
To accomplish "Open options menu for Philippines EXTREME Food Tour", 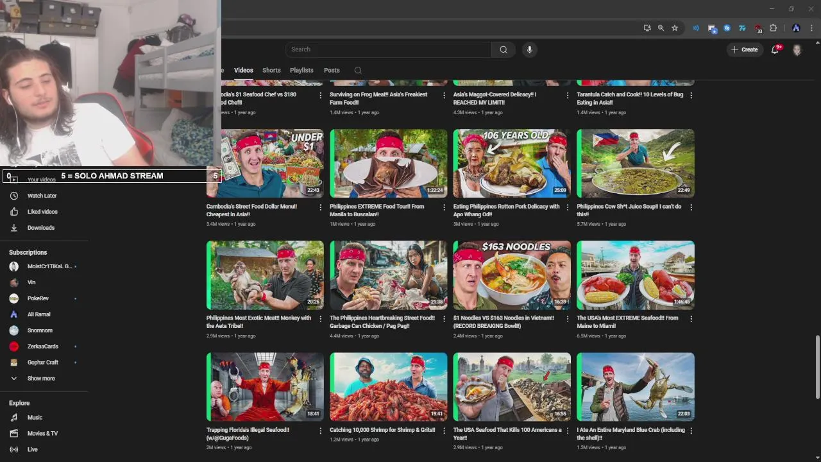I will 444,207.
